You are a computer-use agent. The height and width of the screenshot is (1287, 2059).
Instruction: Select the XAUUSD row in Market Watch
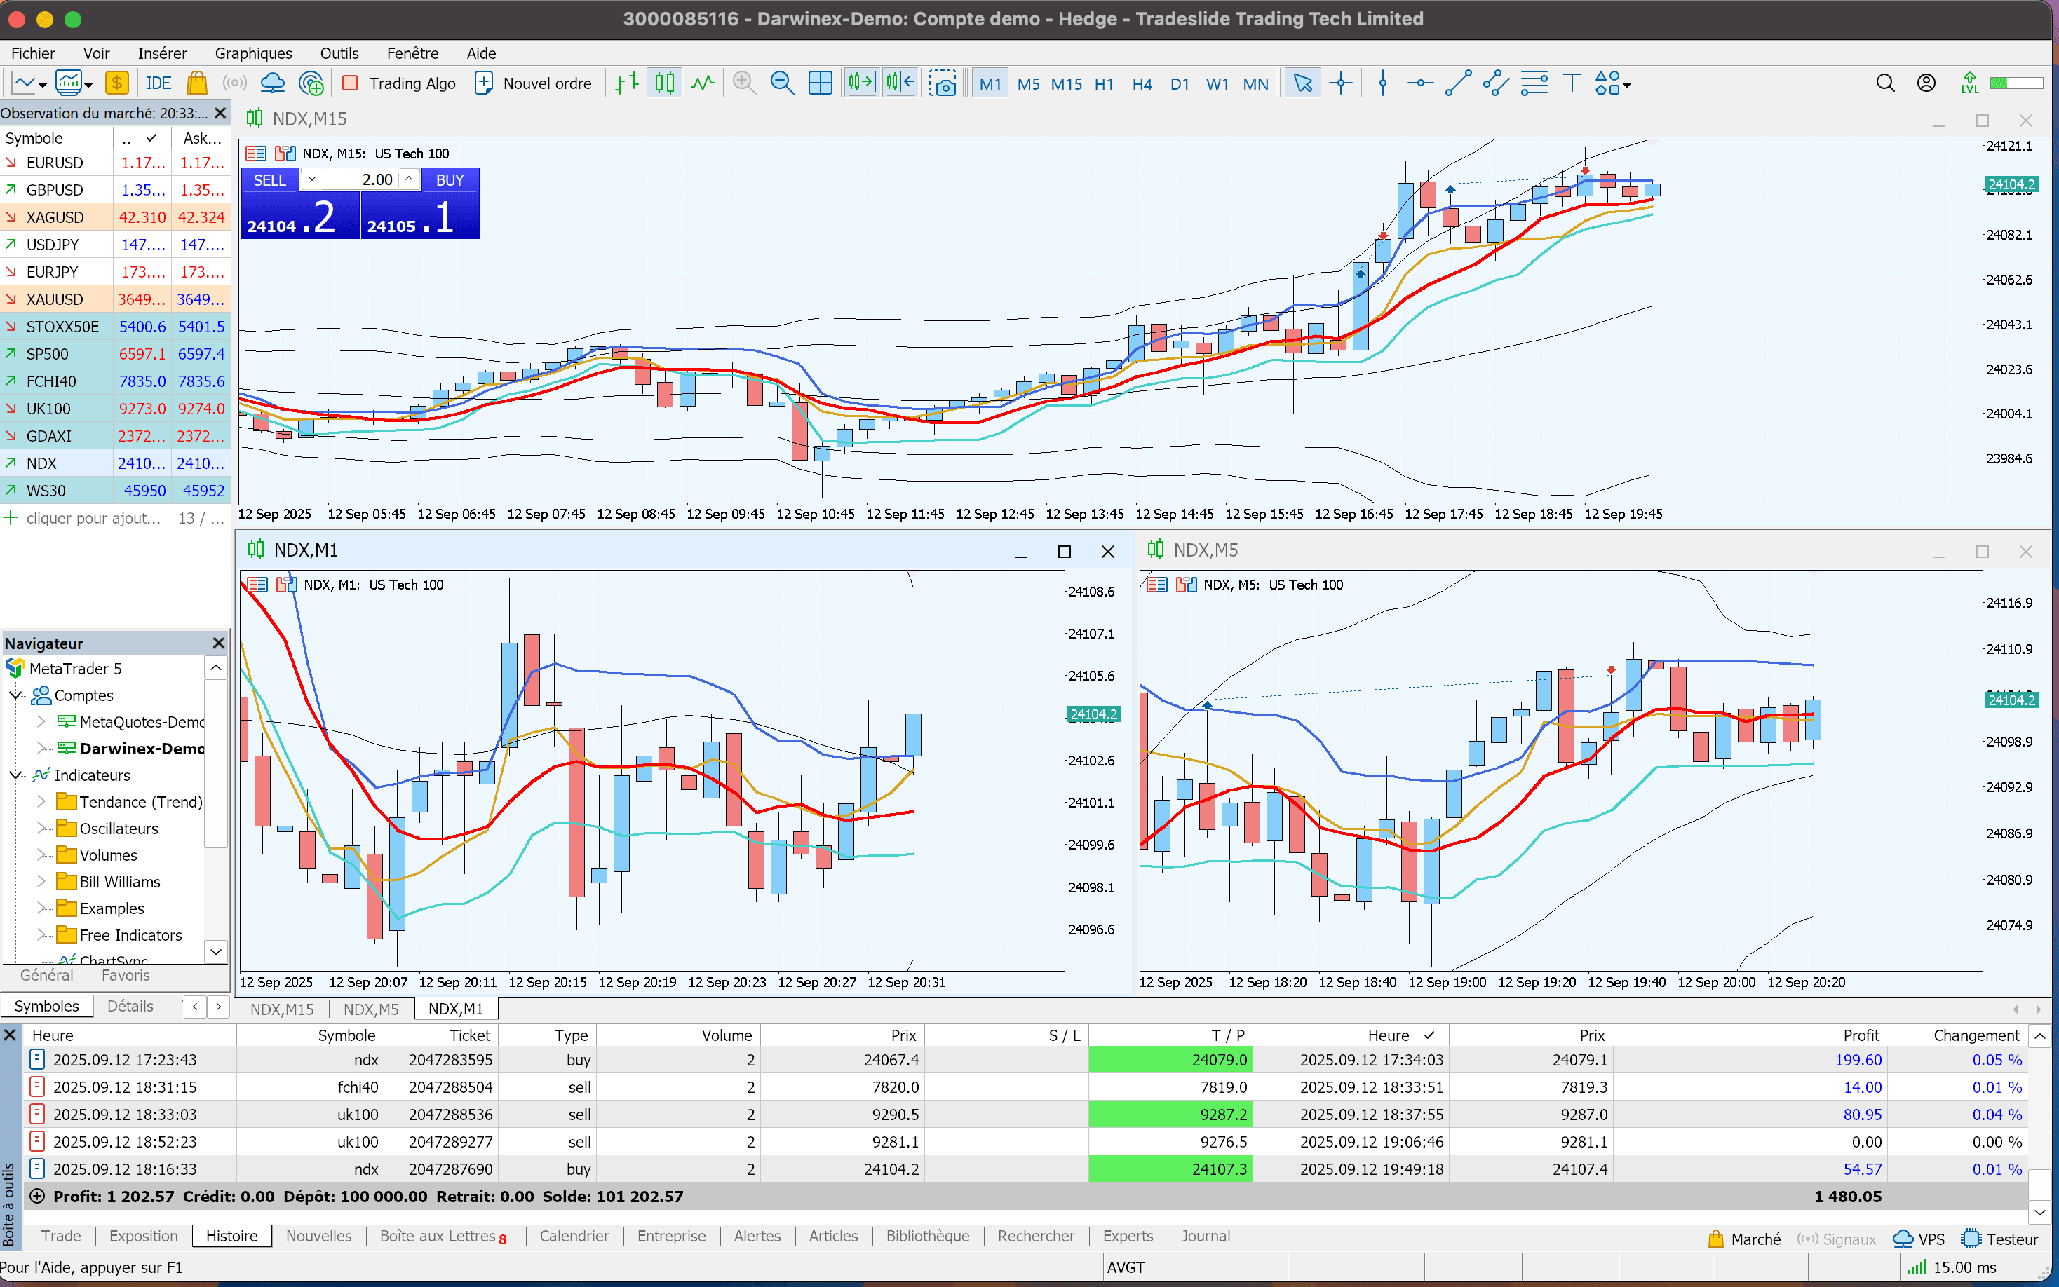pos(115,299)
